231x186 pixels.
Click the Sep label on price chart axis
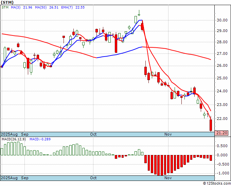tap(25, 134)
